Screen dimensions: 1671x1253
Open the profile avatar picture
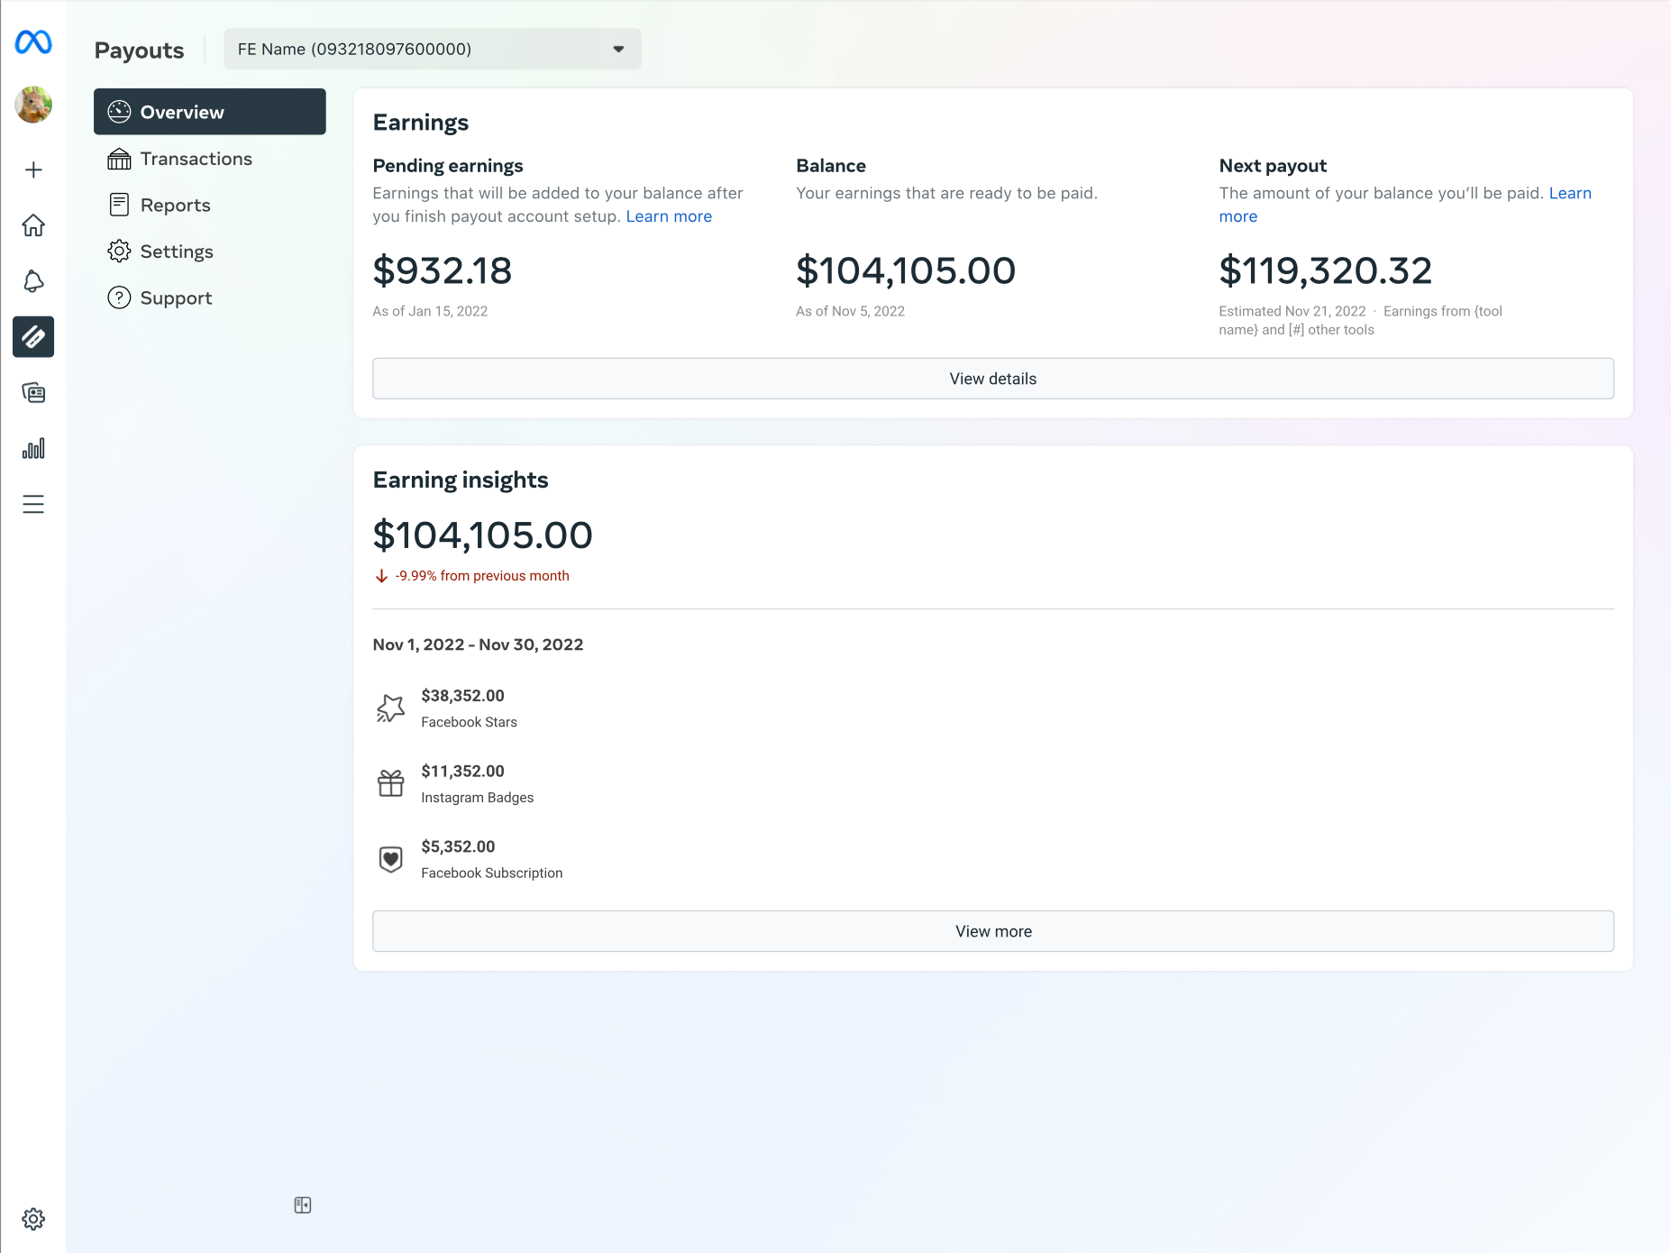click(33, 105)
